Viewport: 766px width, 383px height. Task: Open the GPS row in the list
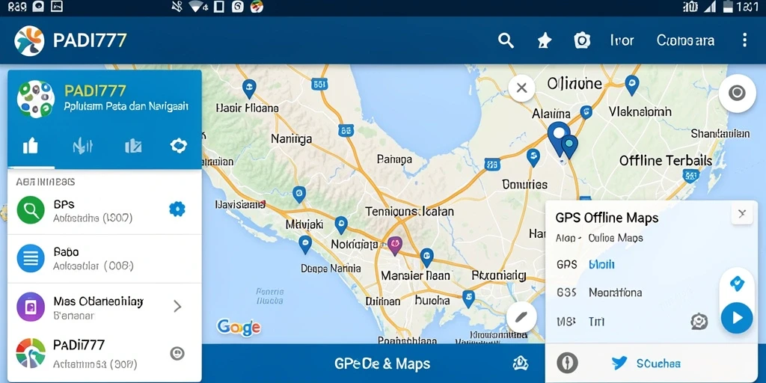coord(105,209)
